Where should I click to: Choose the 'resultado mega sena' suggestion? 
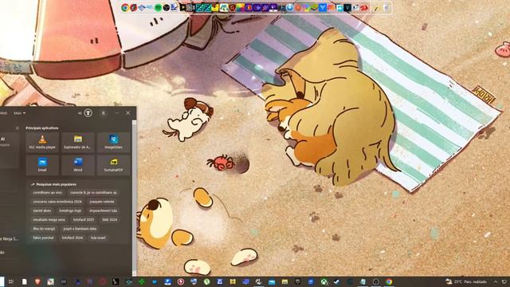click(x=49, y=220)
